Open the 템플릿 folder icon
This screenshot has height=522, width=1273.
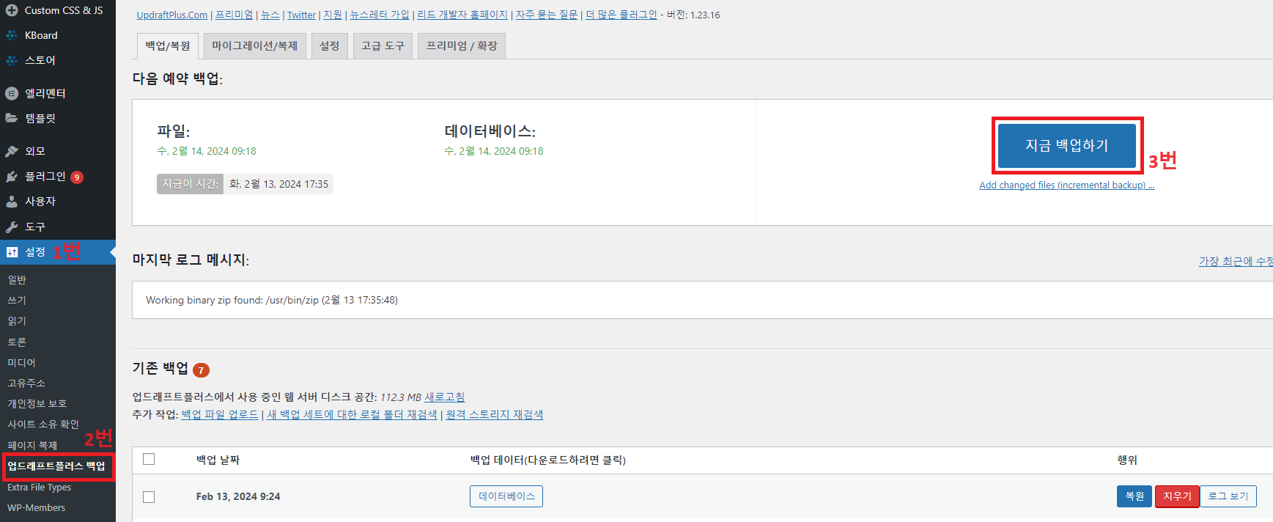pos(12,118)
